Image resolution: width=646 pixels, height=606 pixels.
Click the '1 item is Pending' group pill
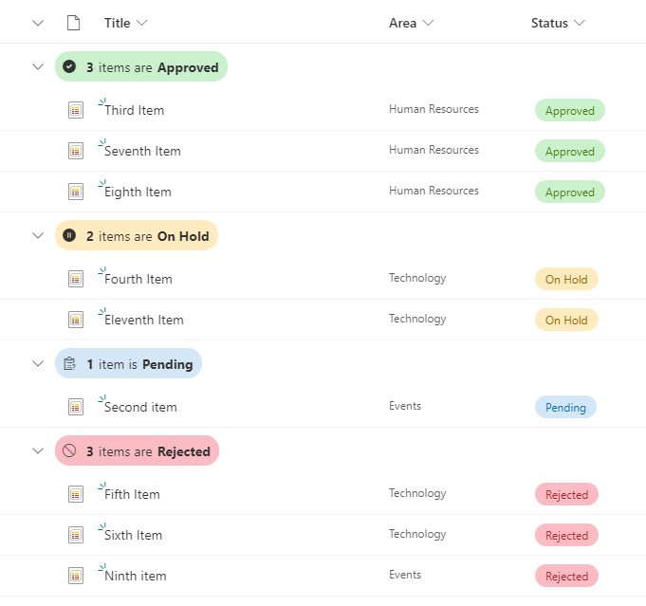pos(129,363)
